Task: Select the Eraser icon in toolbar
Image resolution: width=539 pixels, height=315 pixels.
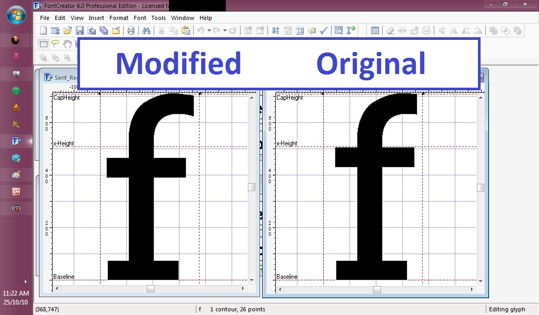Action: pos(390,31)
